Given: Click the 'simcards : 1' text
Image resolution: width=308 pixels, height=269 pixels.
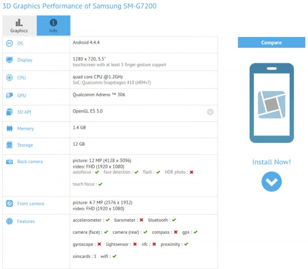Looking at the screenshot, I should tap(85, 257).
